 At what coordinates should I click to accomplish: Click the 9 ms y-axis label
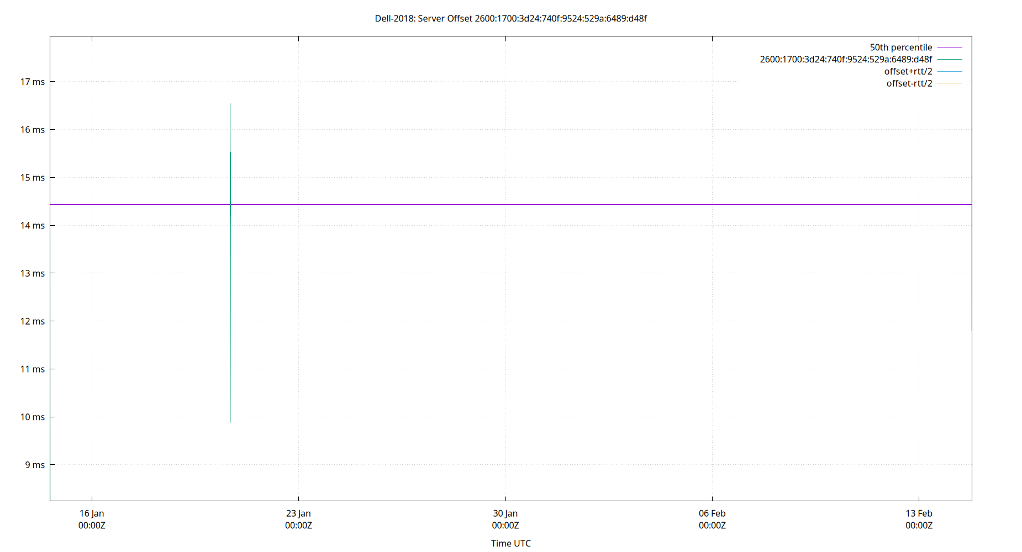[35, 464]
